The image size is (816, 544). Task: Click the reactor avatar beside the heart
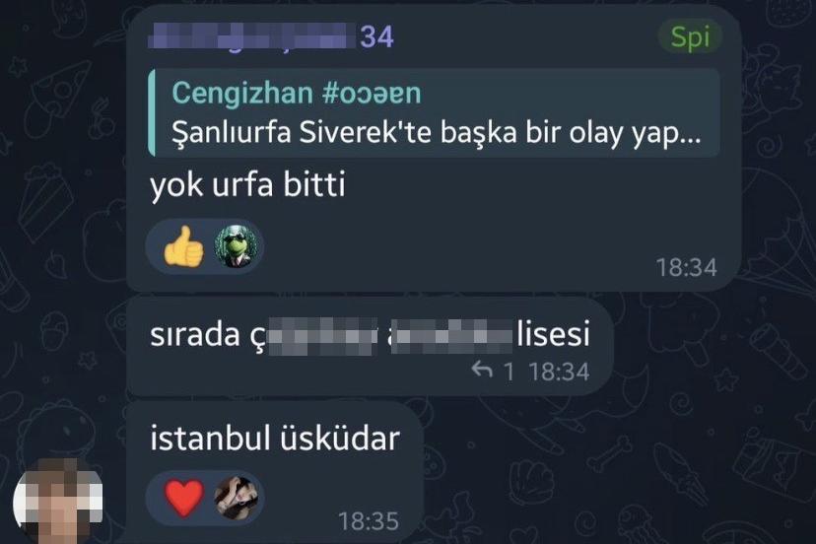(x=237, y=499)
